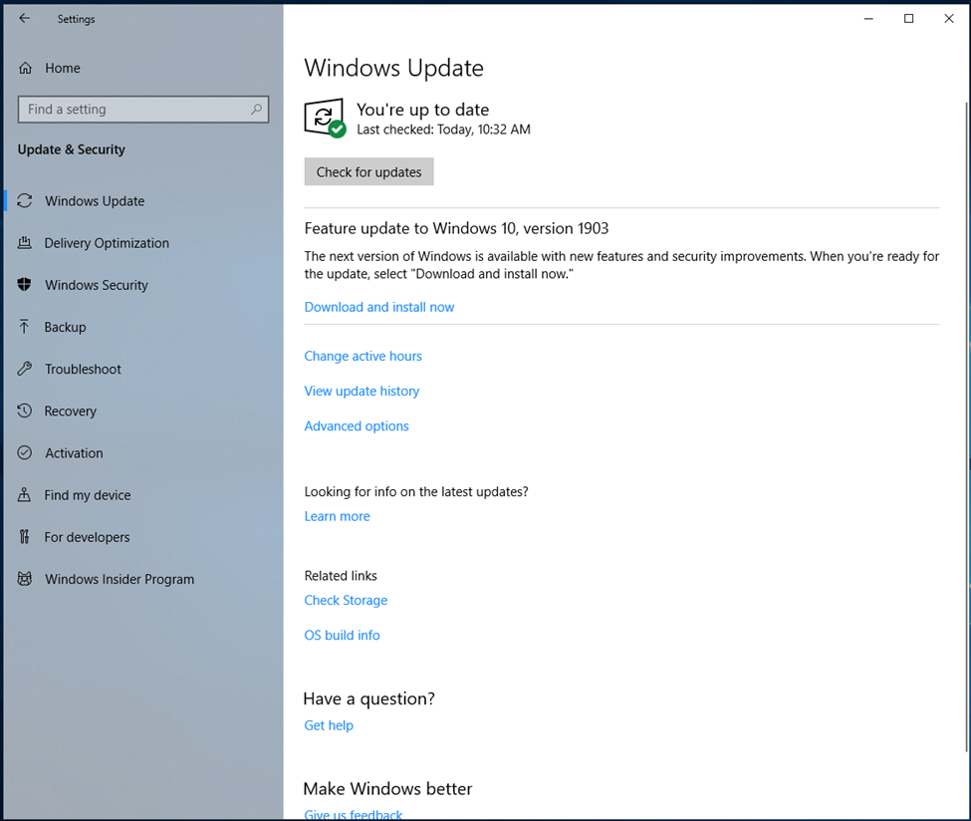Click the back arrow in Settings
The image size is (971, 821).
pos(24,19)
